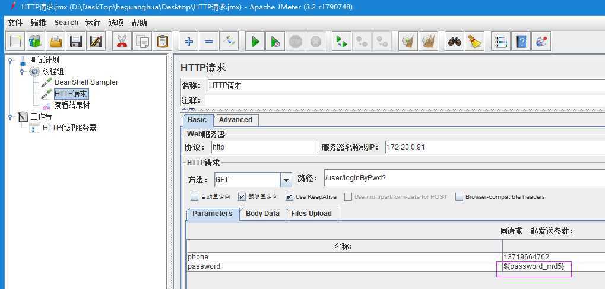The height and width of the screenshot is (289, 605).
Task: Switch to the Basic tab
Action: coord(197,120)
